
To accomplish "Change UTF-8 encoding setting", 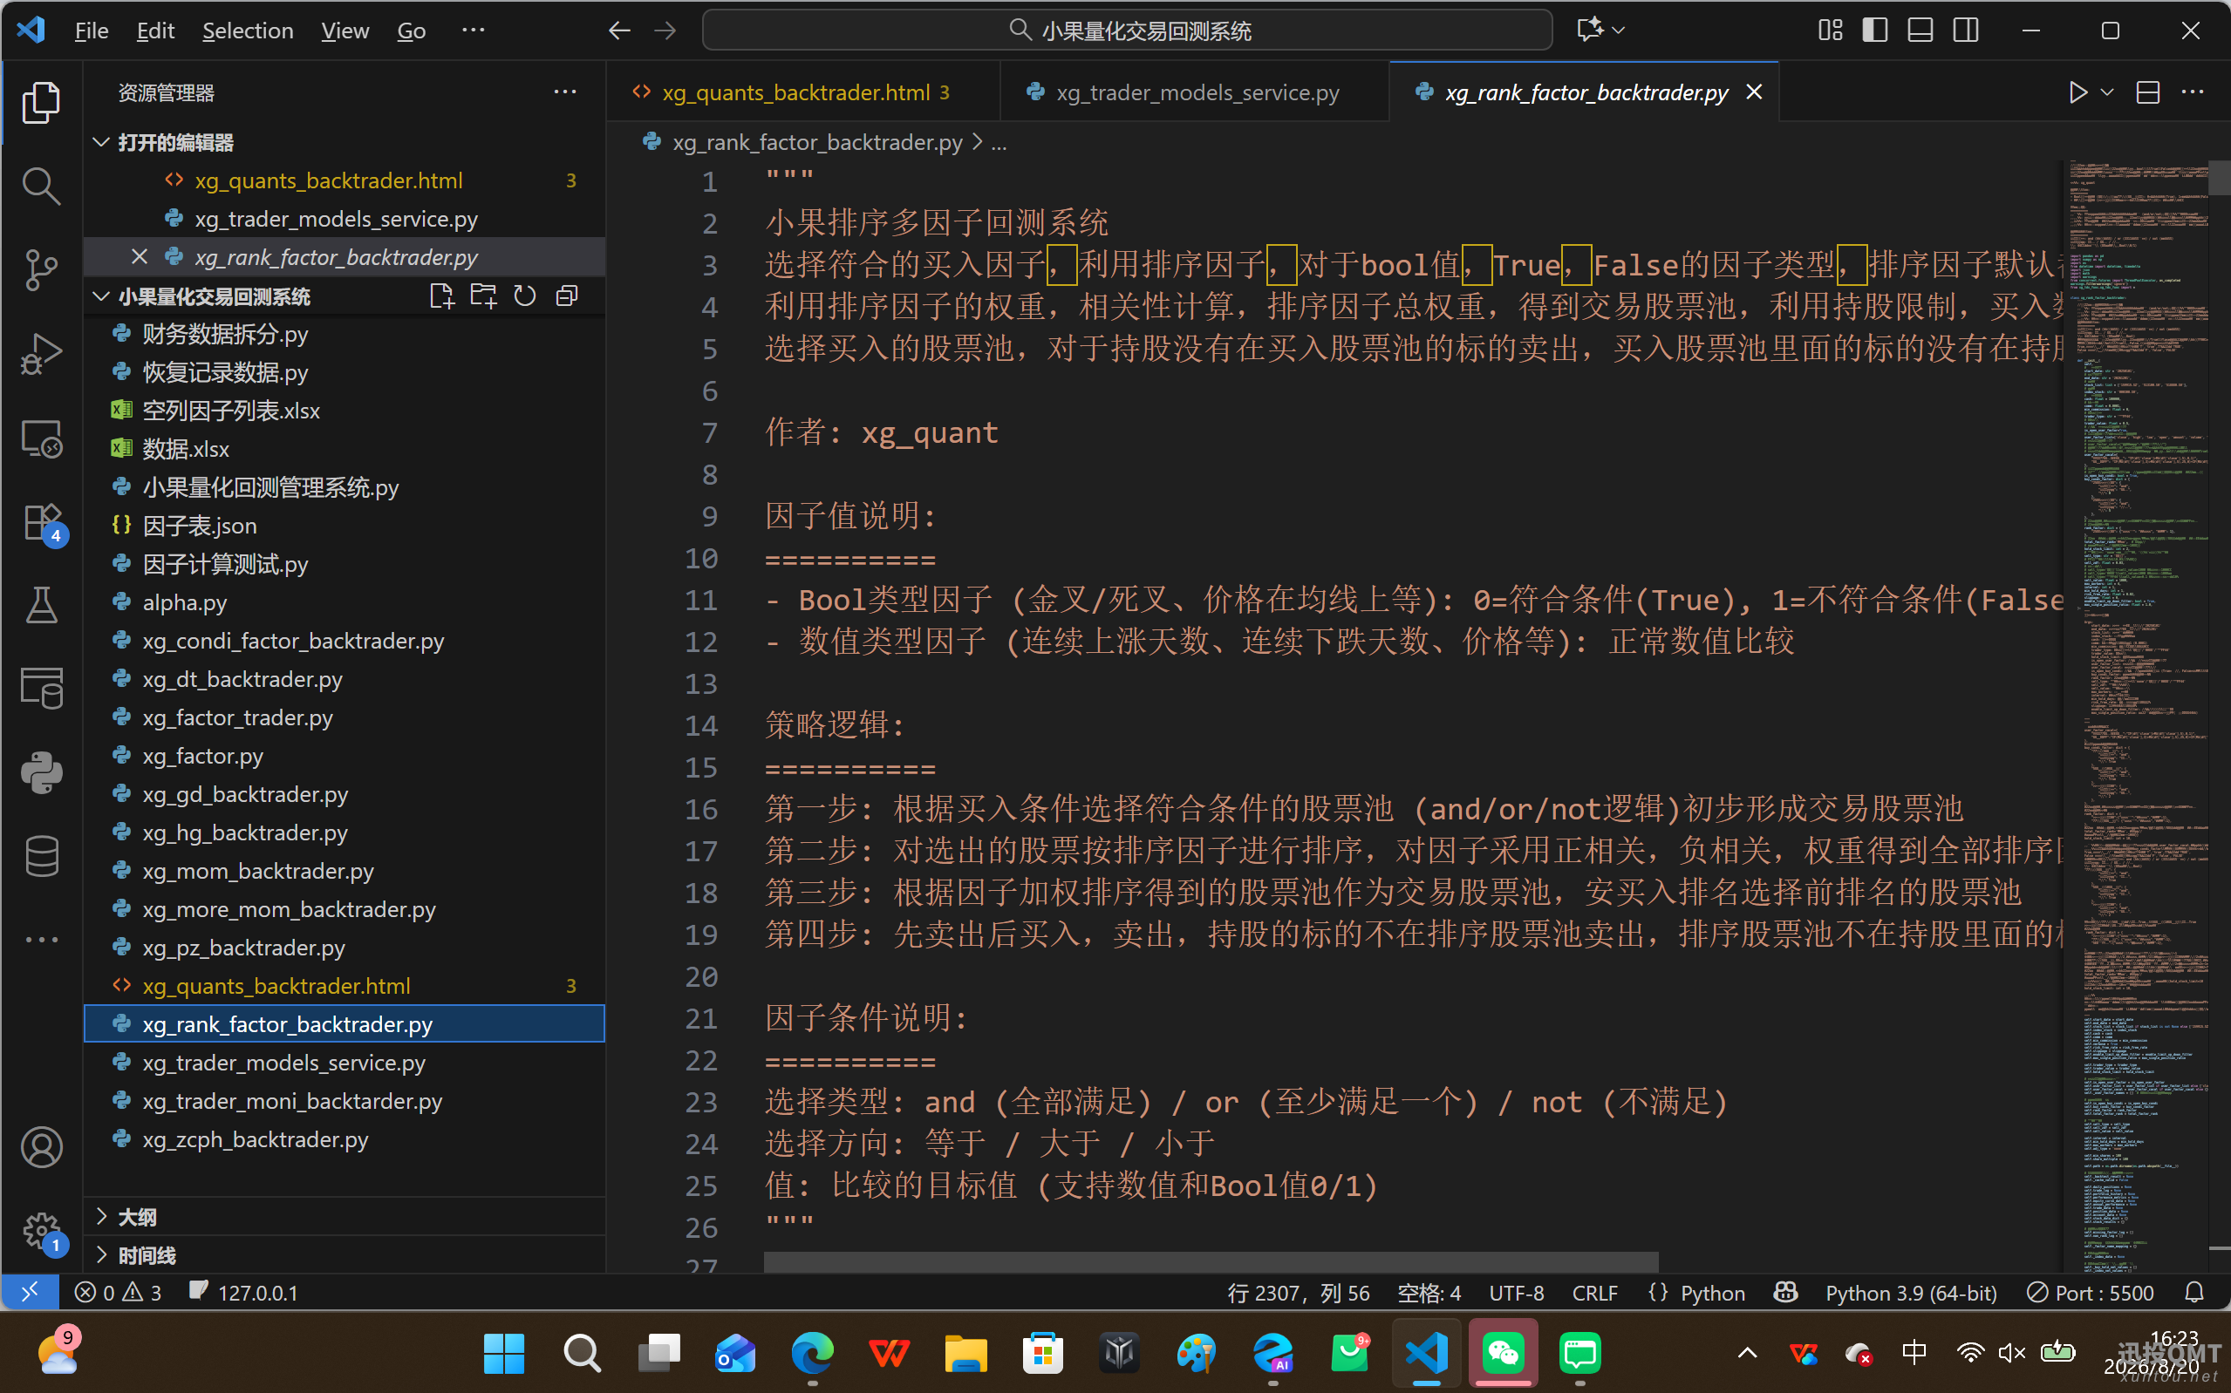I will pyautogui.click(x=1516, y=1292).
